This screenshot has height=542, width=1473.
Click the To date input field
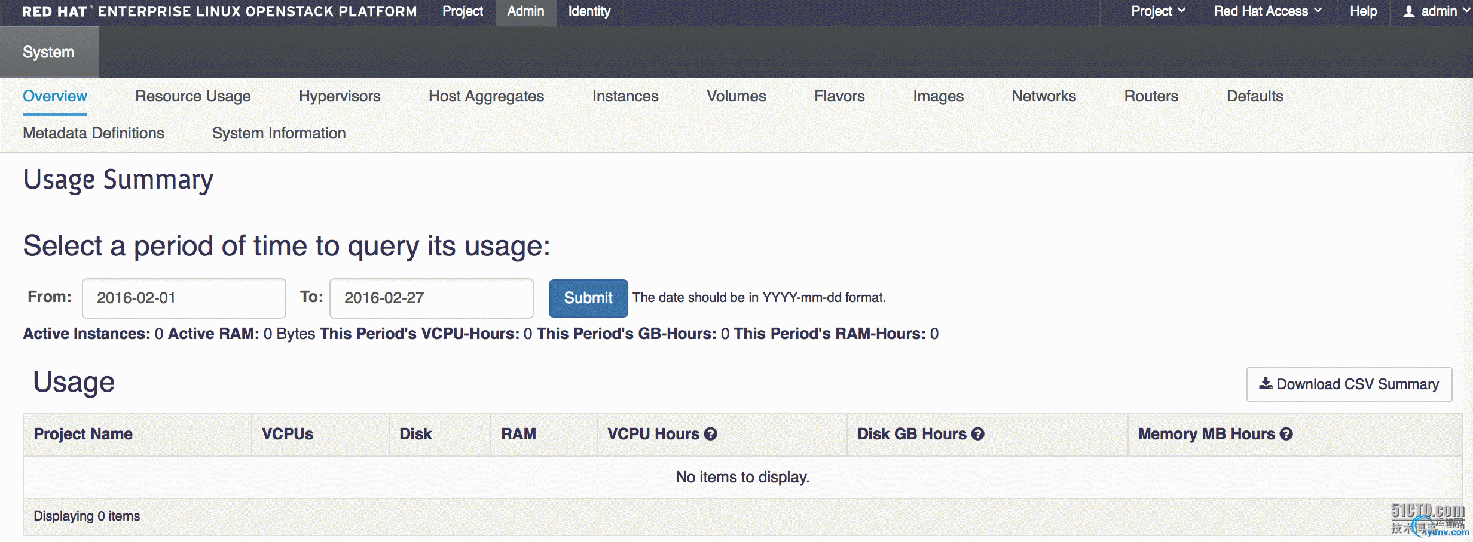click(431, 298)
